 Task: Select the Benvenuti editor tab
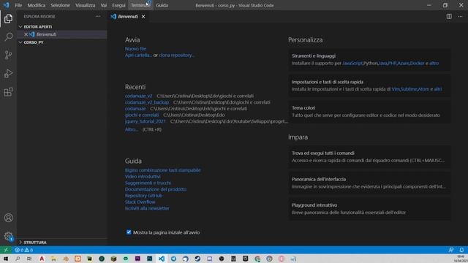[127, 16]
